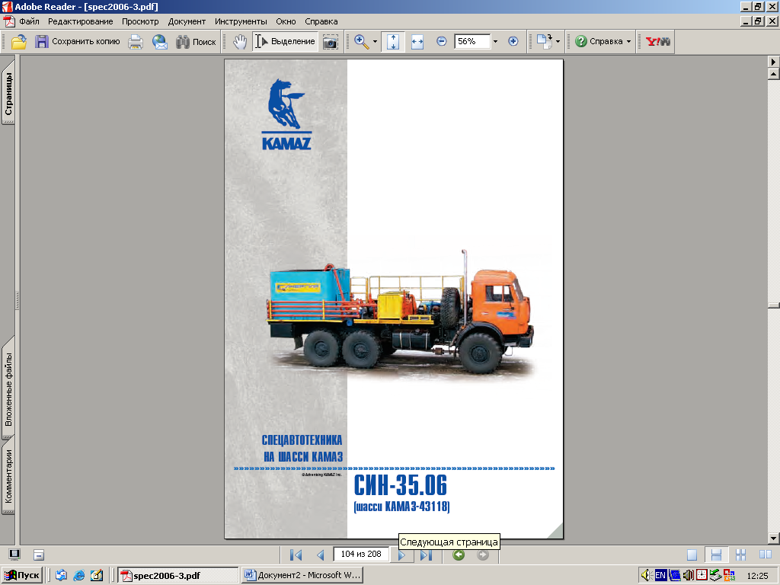Click the full screen monitor icon in status bar
Screen dimensions: 780x585
(x=14, y=555)
